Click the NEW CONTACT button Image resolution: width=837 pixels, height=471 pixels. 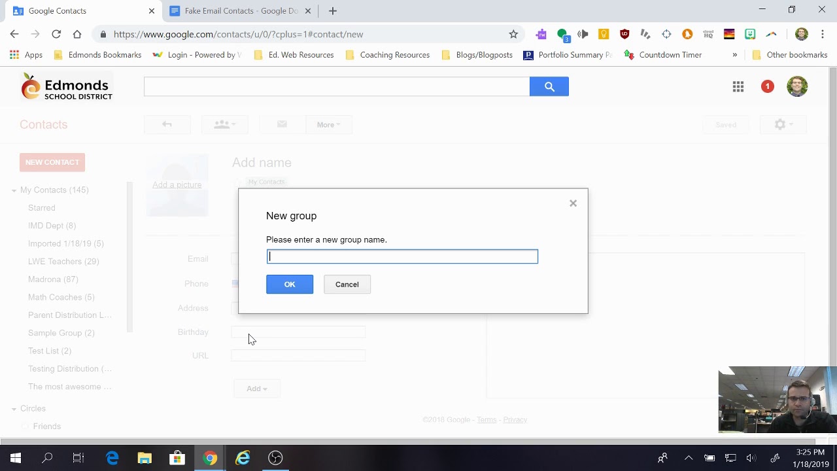[x=52, y=162]
